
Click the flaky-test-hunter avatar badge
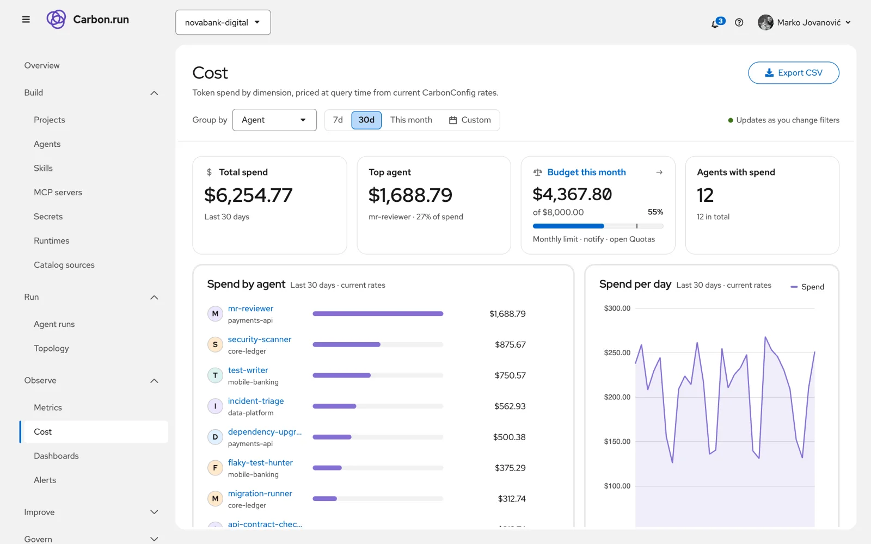click(215, 468)
